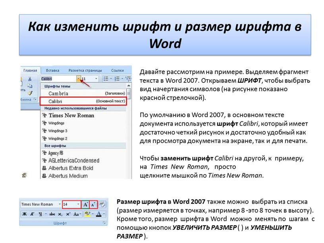Select Cambria heading font in list
The image size is (324, 243).
58,94
